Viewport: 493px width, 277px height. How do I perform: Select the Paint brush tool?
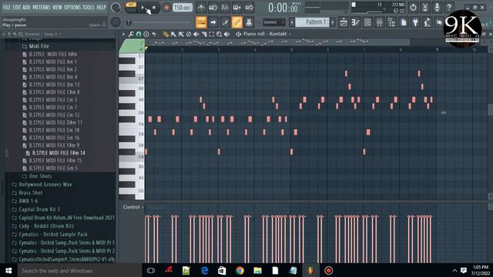point(173,34)
